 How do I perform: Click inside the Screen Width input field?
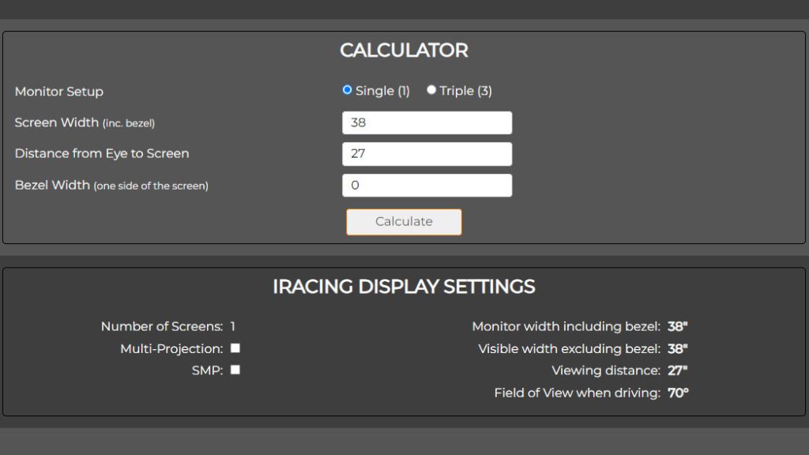tap(427, 122)
